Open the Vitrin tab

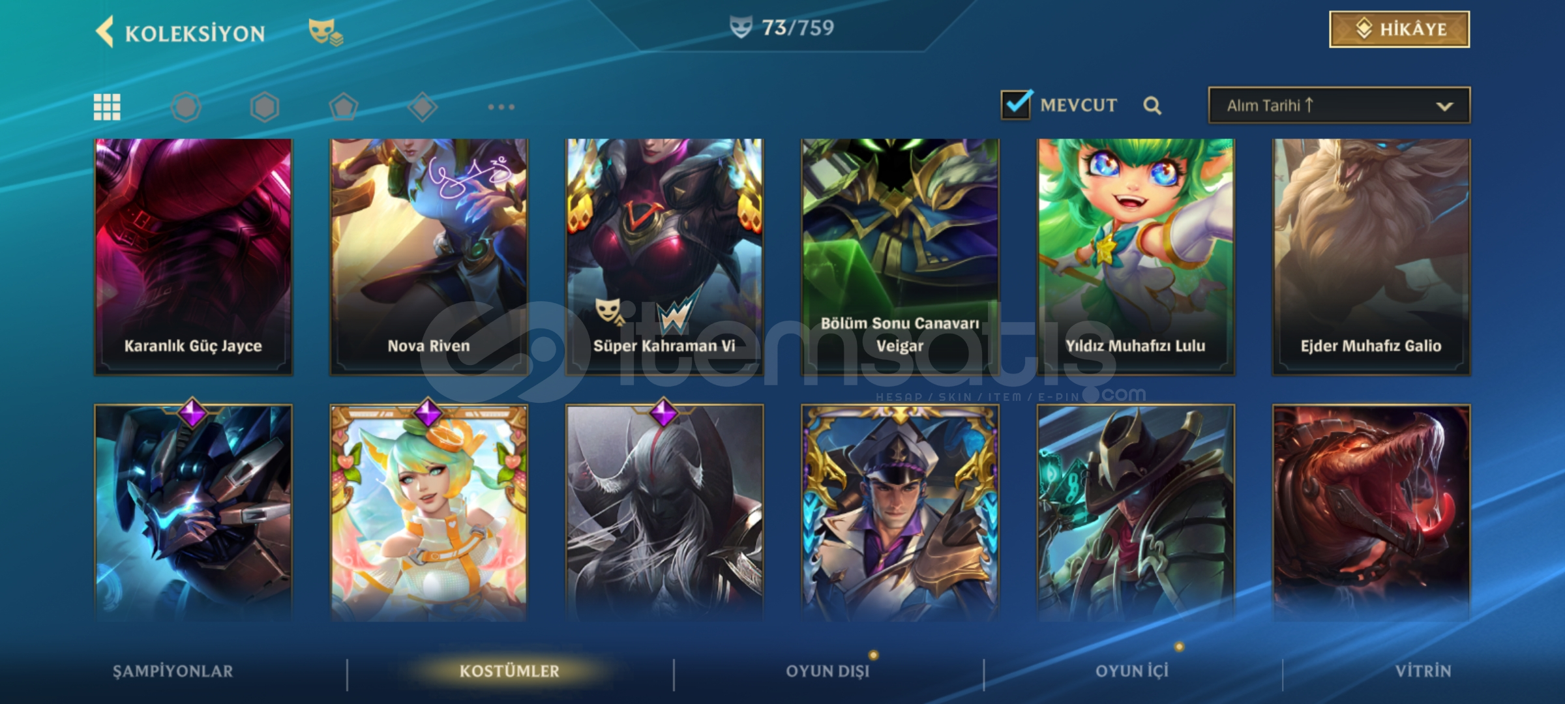pos(1423,671)
